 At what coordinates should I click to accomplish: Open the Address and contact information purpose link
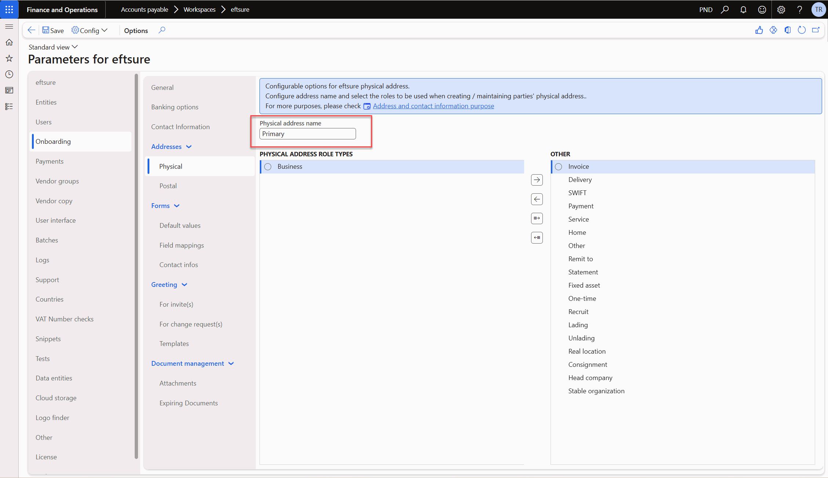[433, 106]
